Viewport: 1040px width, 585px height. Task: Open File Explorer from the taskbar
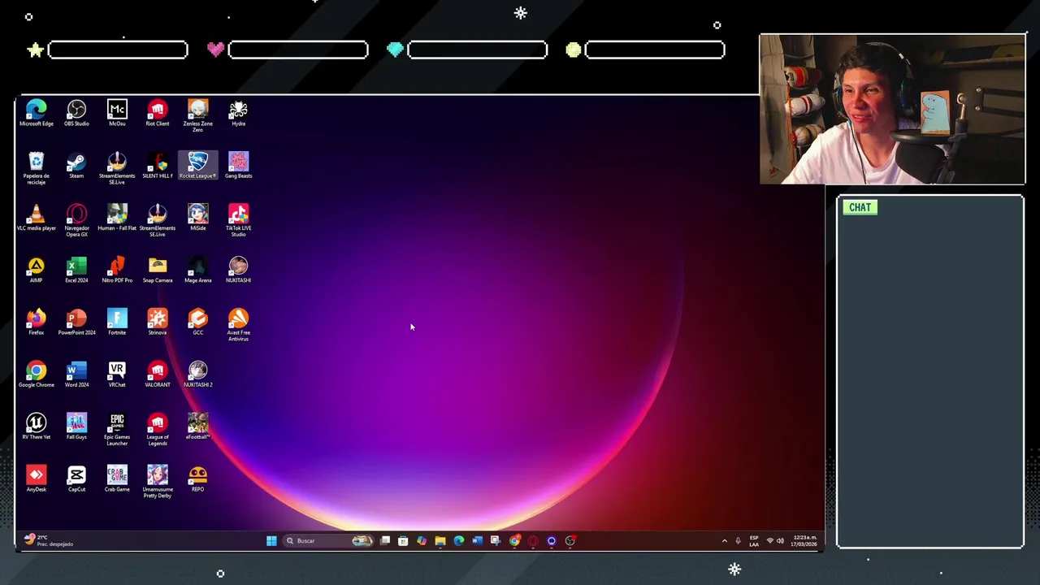pos(440,541)
